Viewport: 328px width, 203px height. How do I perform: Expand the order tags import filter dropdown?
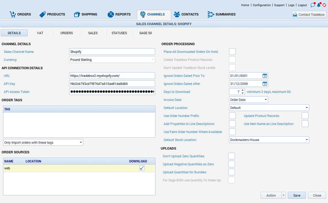tap(81, 143)
